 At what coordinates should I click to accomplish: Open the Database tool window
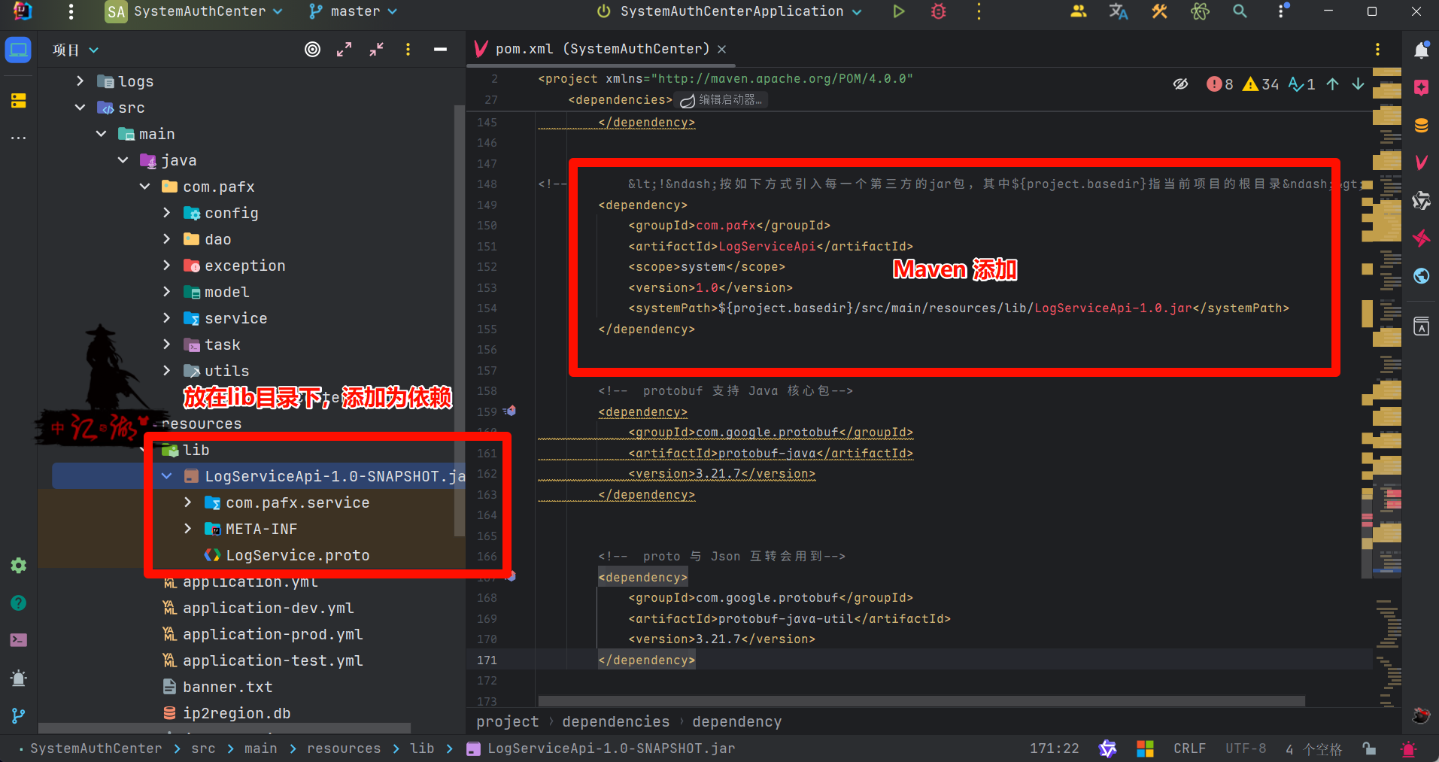tap(1421, 125)
